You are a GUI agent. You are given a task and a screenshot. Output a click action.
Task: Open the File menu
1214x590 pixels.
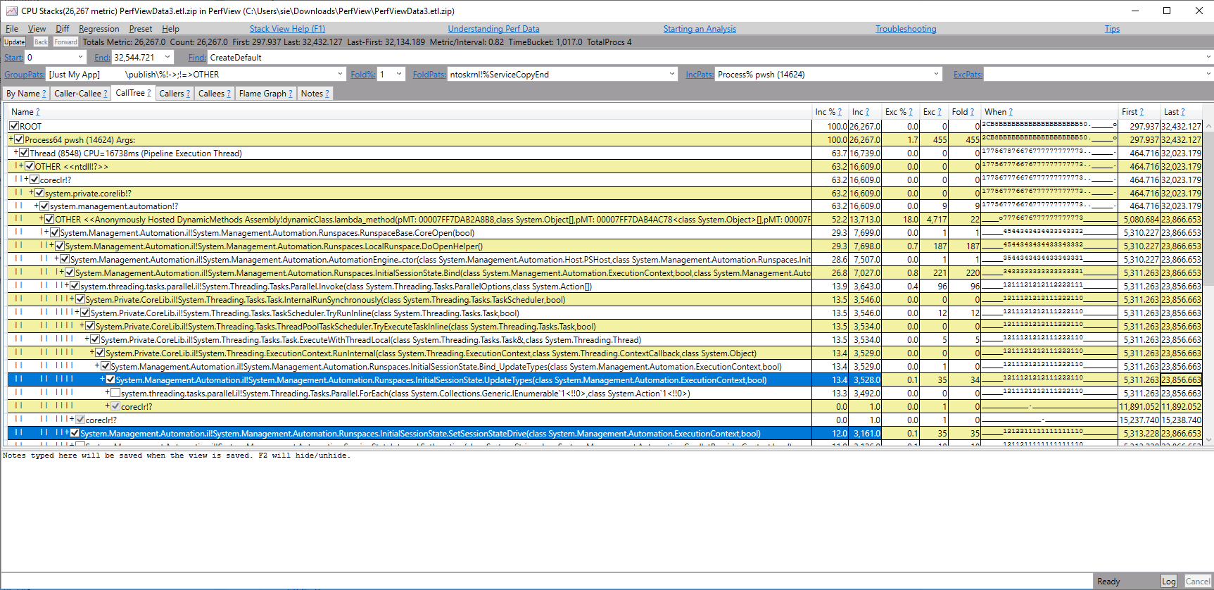click(12, 29)
